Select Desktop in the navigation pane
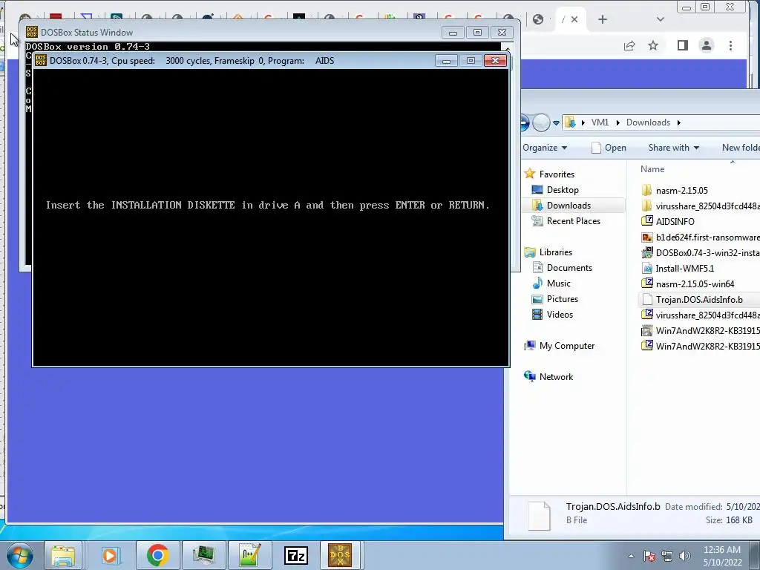Viewport: 760px width, 570px height. 555,190
